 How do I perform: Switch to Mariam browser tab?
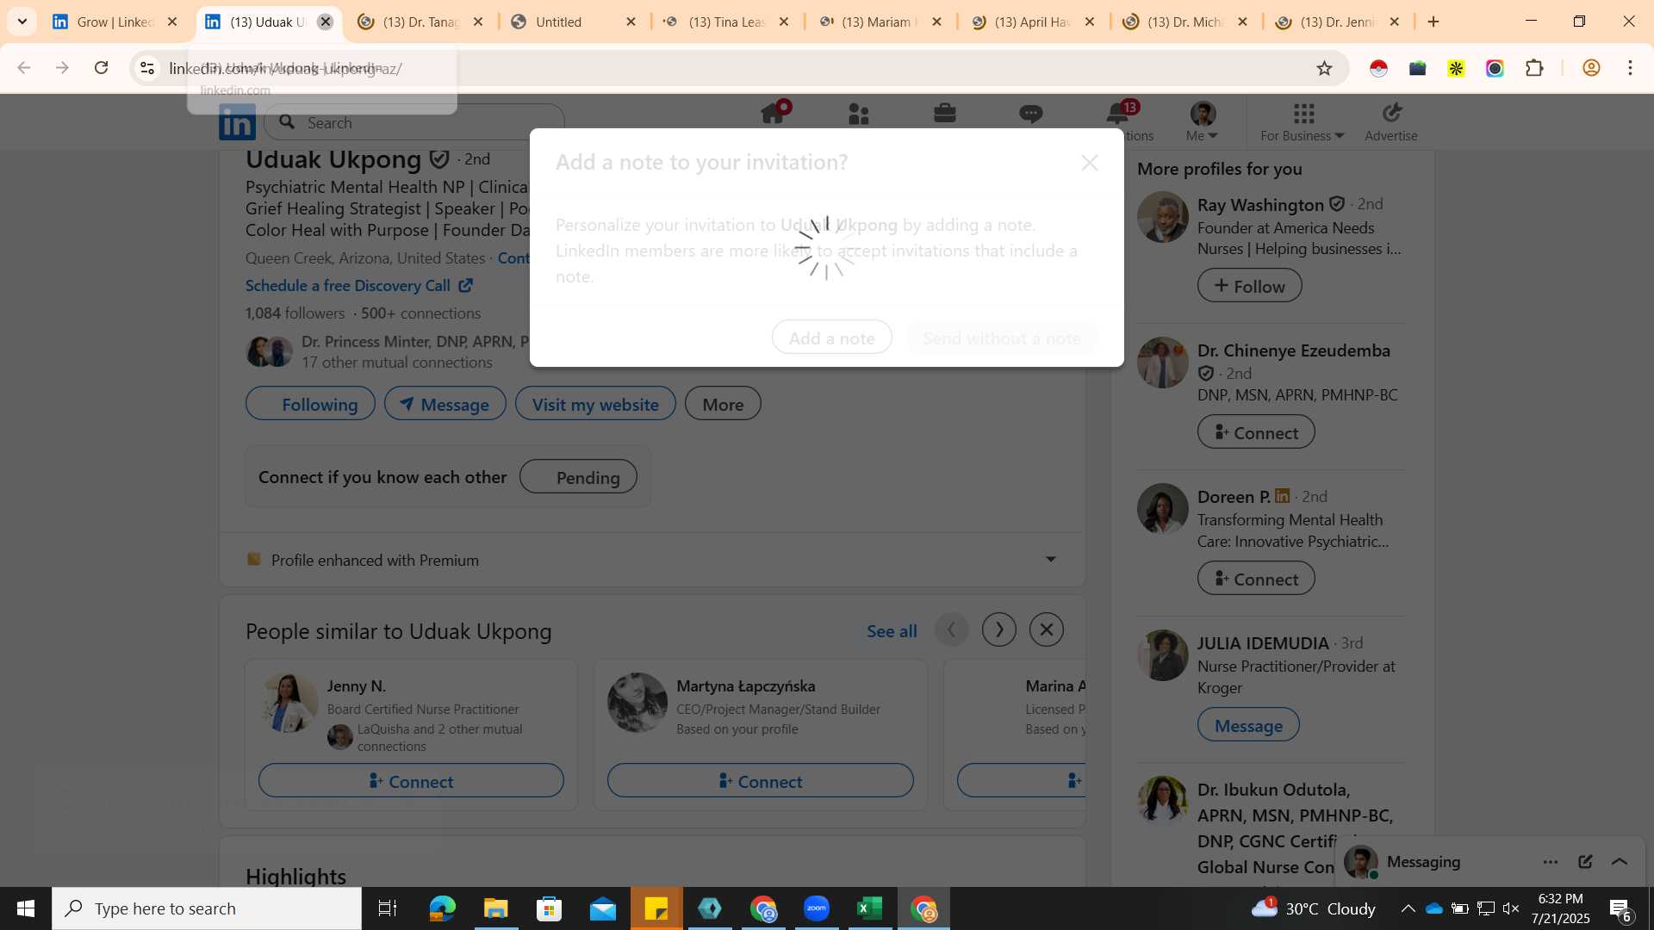(x=879, y=22)
